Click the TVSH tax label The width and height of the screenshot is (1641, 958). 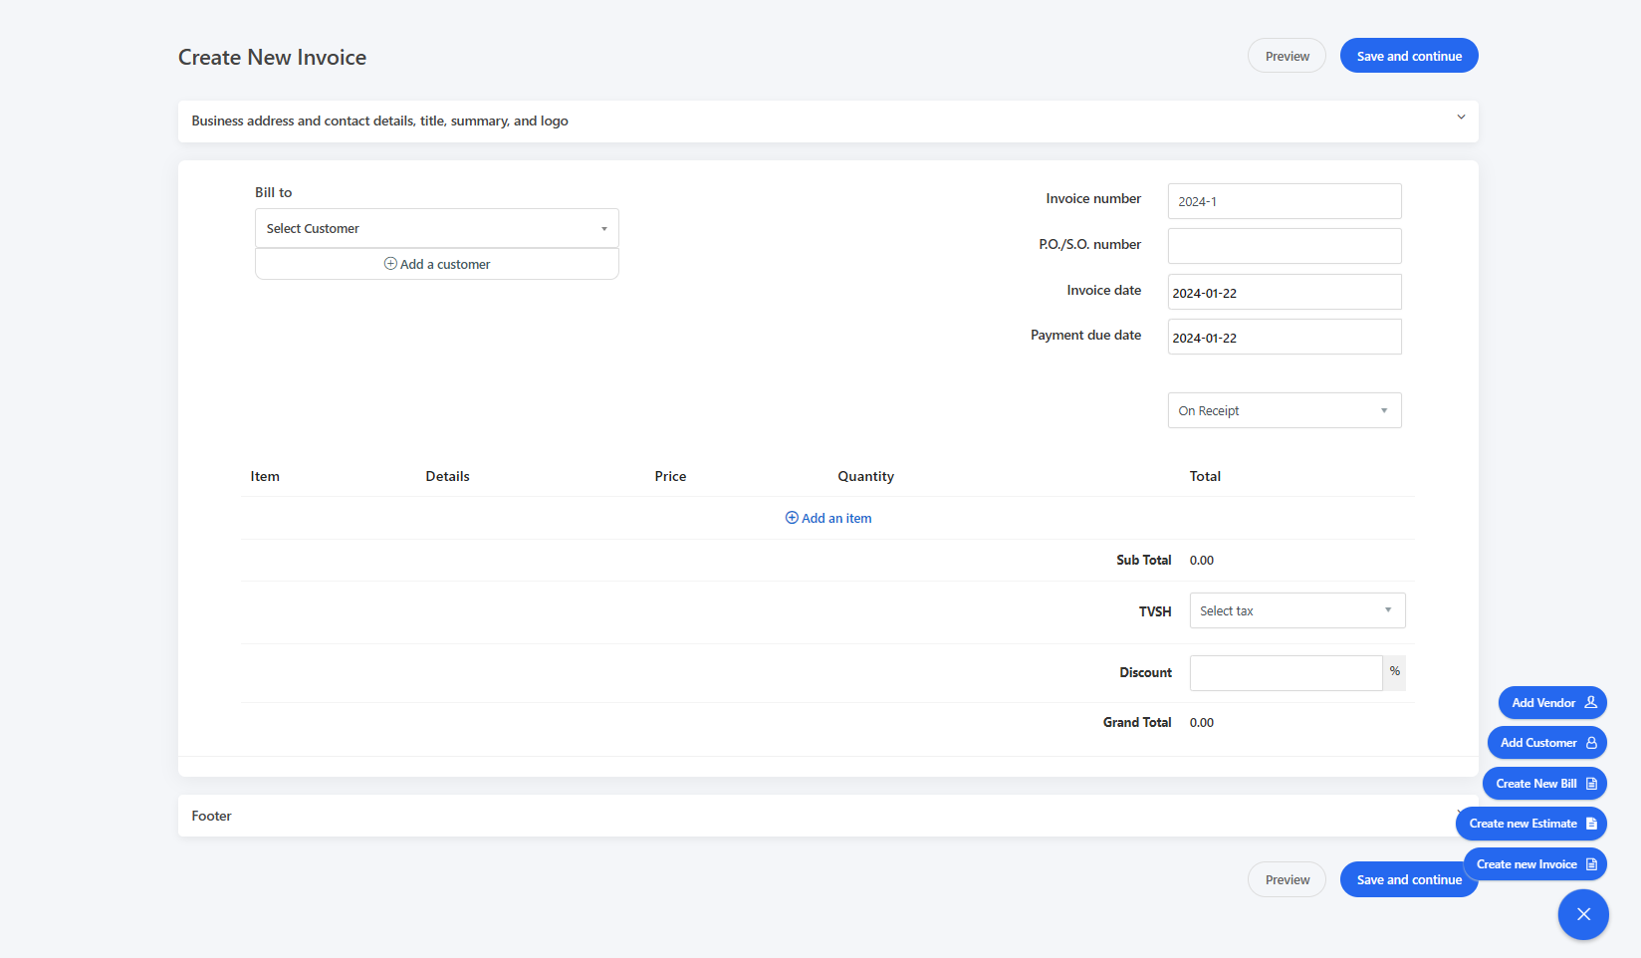tap(1155, 611)
